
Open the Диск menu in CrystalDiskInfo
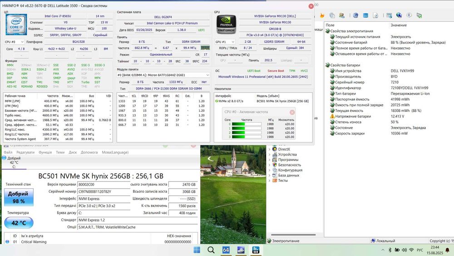[73, 152]
